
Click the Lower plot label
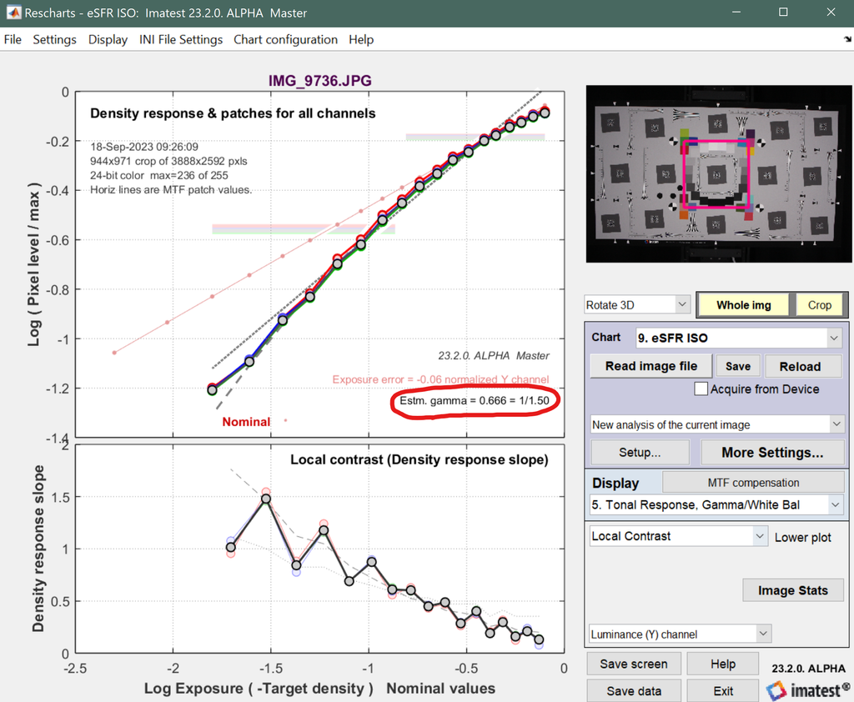coord(803,538)
